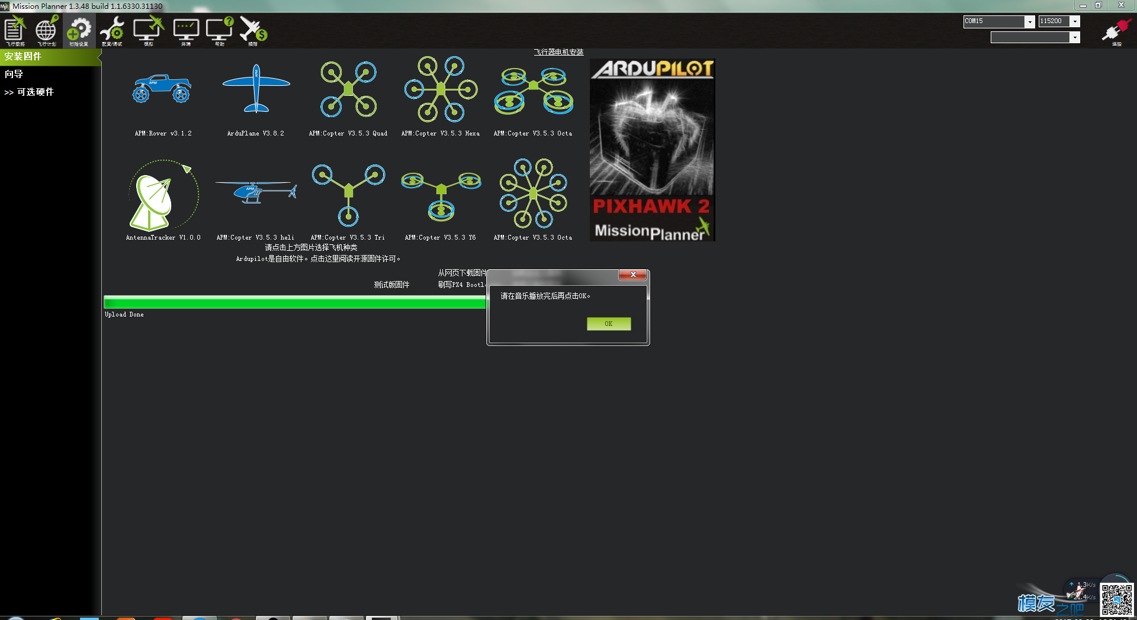The width and height of the screenshot is (1137, 620).
Task: Open the 115200 baud rate dropdown arrow
Action: [x=1075, y=21]
